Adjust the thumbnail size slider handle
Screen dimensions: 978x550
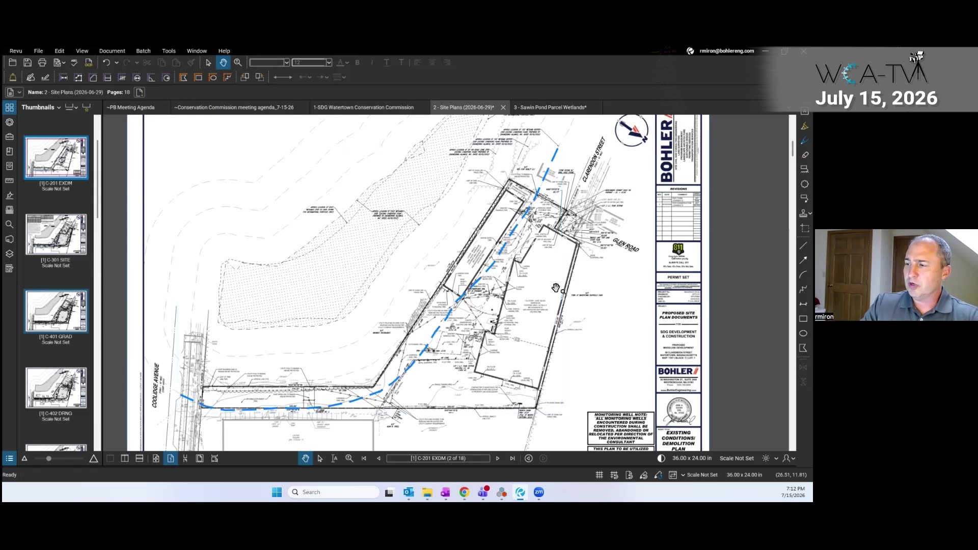click(x=48, y=458)
